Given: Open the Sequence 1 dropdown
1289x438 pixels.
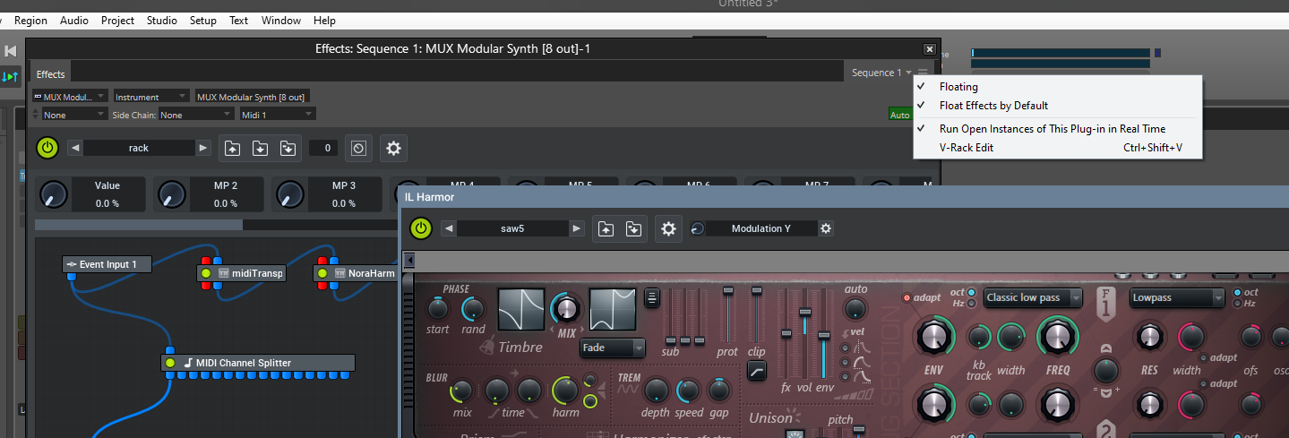Looking at the screenshot, I should [881, 73].
